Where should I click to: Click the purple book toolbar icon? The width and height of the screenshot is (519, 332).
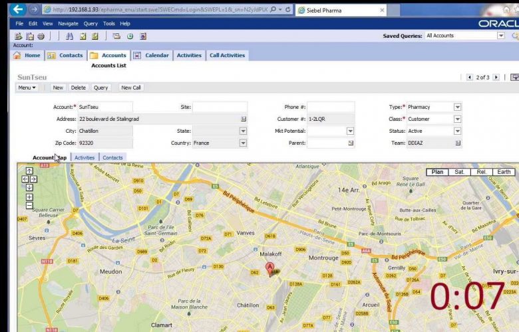coord(143,36)
